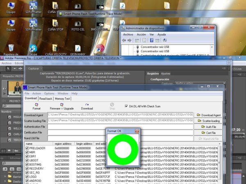246x184 pixels.
Task: Click the Download toolbar icon
Action: point(87,106)
